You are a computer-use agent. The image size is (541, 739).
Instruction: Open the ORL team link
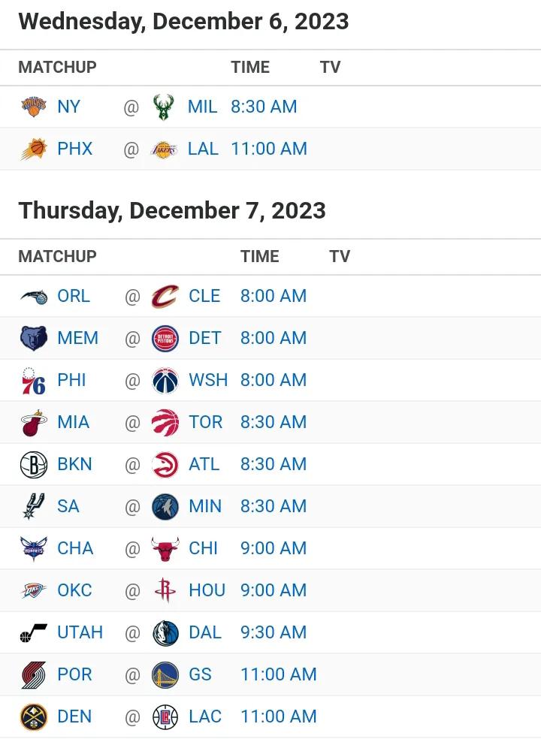point(74,296)
